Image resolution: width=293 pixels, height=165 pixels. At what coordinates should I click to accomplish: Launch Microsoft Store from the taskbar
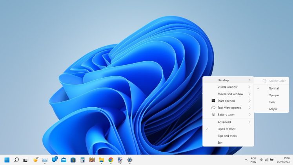point(73,160)
